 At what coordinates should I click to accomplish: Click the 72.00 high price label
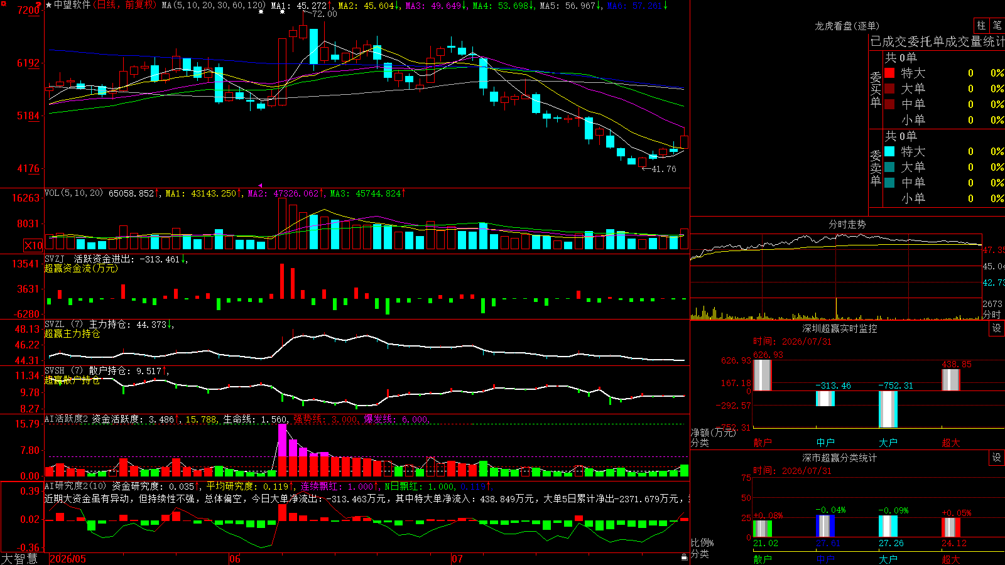(x=324, y=14)
